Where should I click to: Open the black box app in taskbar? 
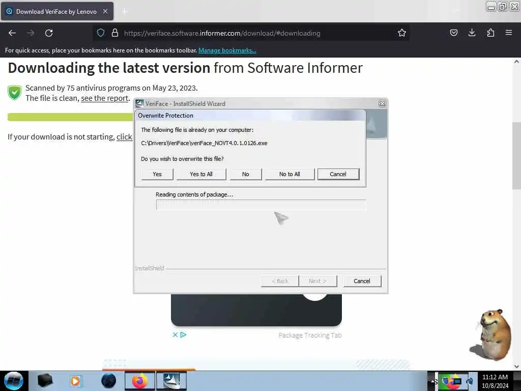[45, 381]
